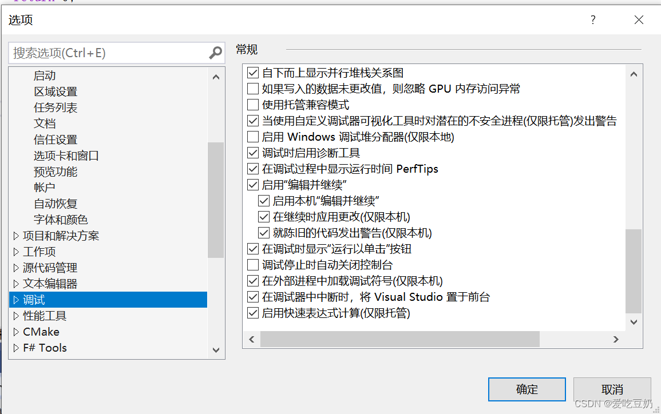Click the horizontal scrollbar thumb
Image resolution: width=661 pixels, height=414 pixels.
pos(399,339)
